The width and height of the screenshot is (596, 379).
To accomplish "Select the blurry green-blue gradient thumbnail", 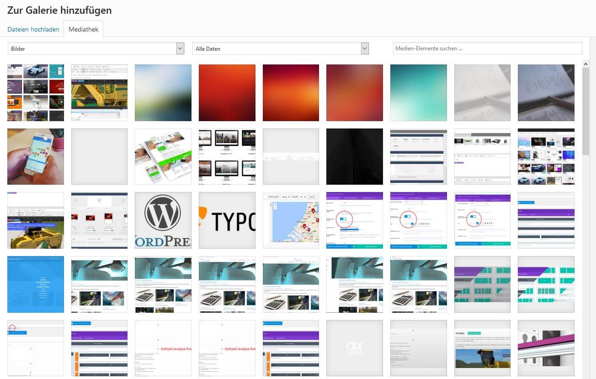I will pos(163,93).
